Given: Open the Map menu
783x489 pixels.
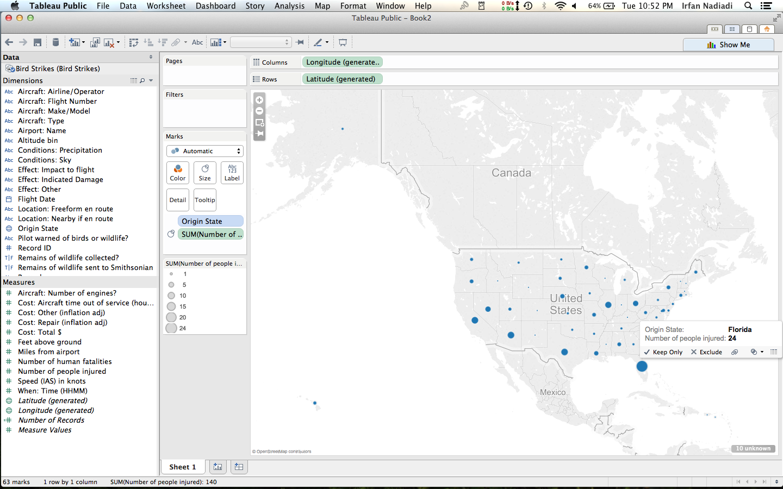Looking at the screenshot, I should pos(322,6).
